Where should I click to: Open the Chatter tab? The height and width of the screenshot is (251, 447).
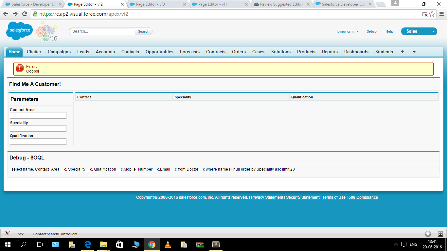[x=34, y=52]
